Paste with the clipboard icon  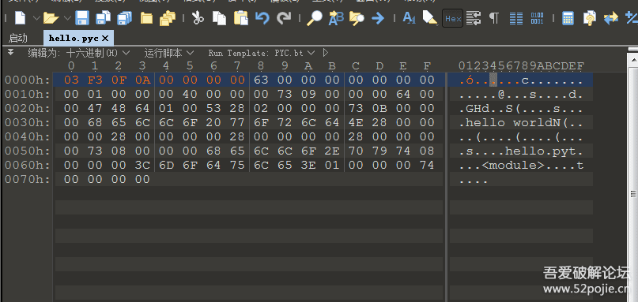241,18
